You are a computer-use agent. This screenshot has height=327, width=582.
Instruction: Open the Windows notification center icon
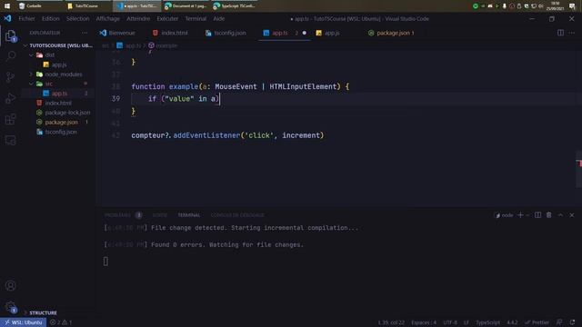tap(572, 6)
